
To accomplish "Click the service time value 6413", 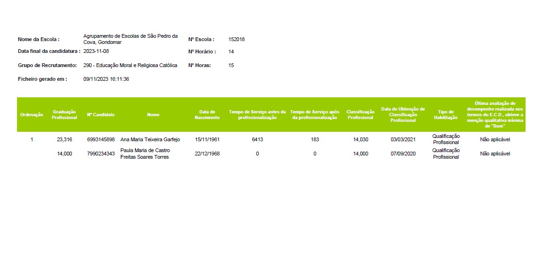I will (x=257, y=140).
